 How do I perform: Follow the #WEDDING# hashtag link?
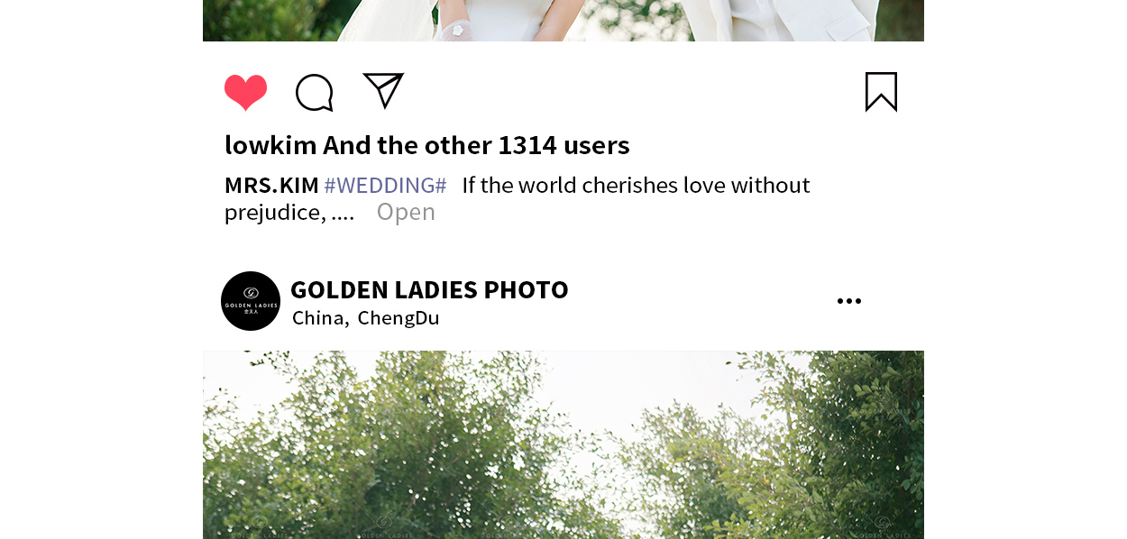tap(385, 186)
